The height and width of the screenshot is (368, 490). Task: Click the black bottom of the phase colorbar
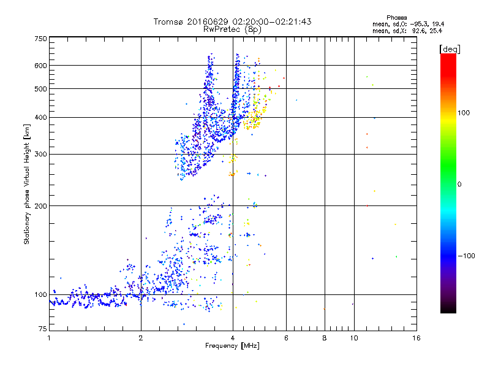coord(448,309)
